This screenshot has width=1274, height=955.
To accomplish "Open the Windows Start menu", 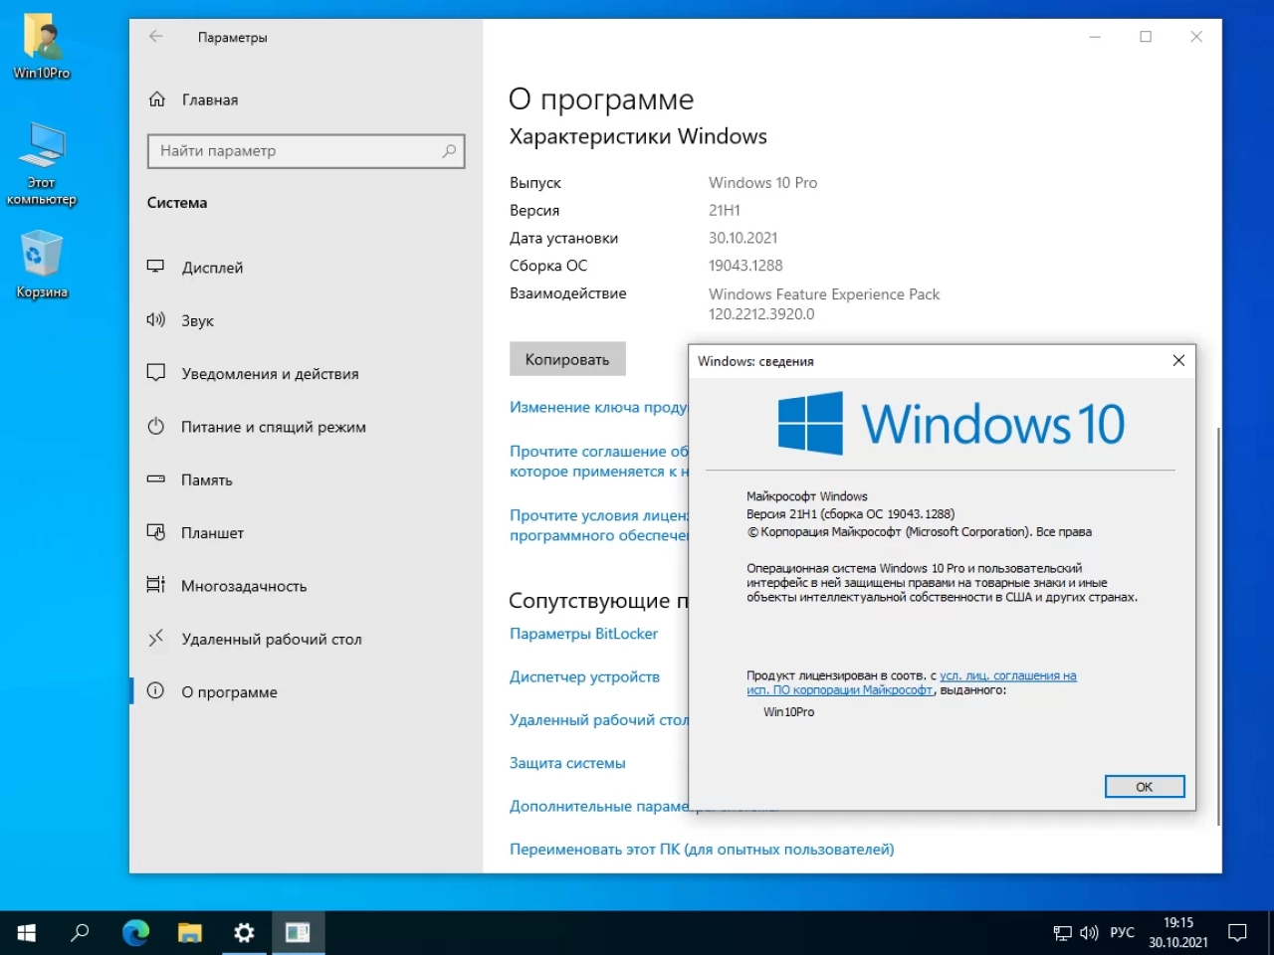I will click(27, 932).
